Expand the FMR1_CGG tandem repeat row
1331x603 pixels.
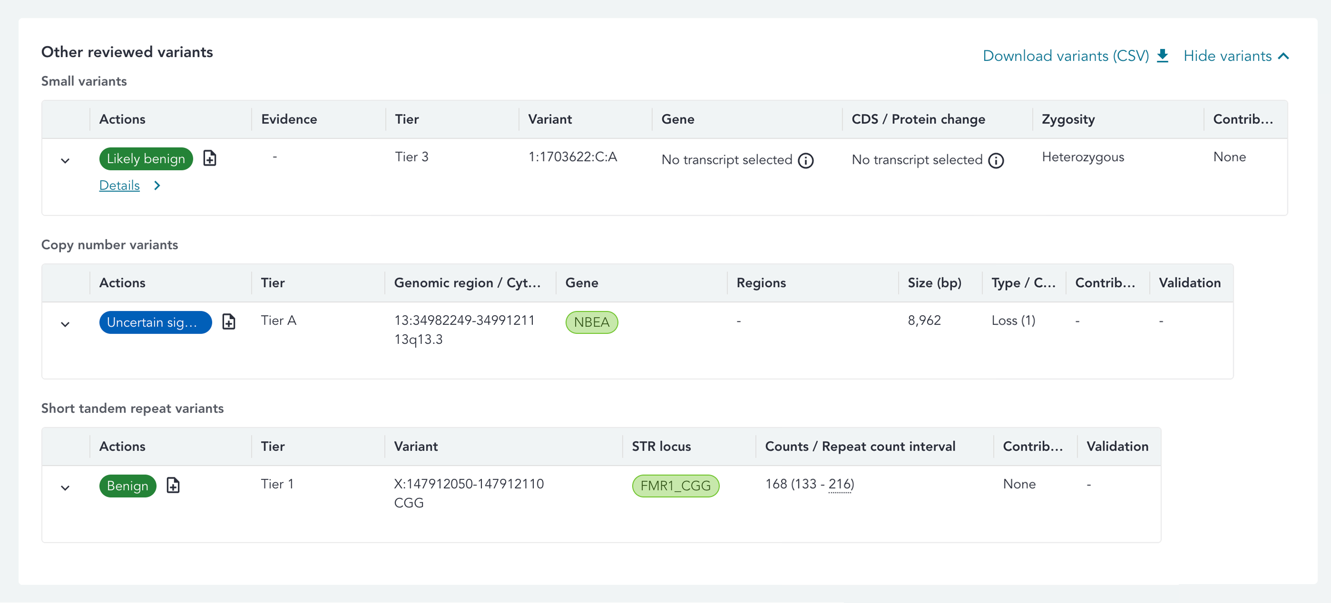click(x=65, y=487)
